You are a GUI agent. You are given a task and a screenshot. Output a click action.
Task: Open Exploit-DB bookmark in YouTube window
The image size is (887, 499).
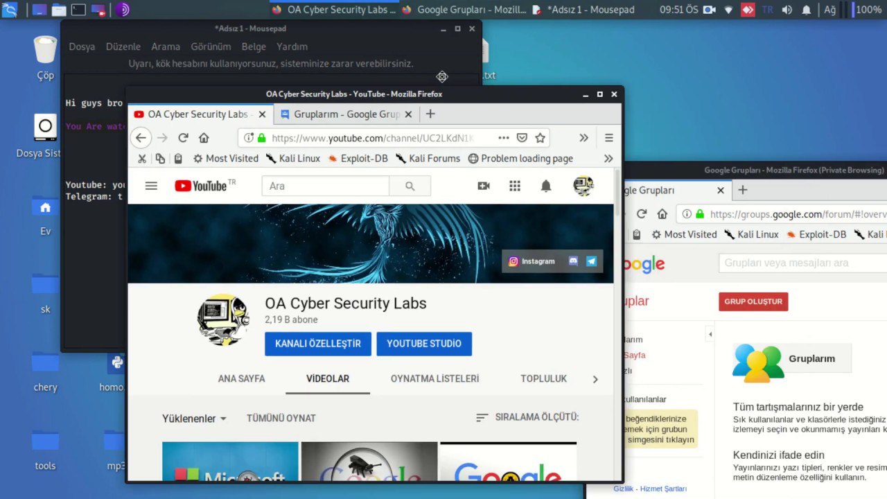click(358, 158)
